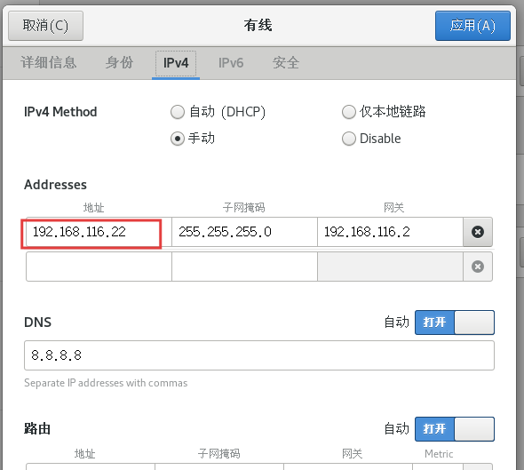This screenshot has height=470, width=524.
Task: Click the 应用(A) apply button
Action: pos(472,26)
